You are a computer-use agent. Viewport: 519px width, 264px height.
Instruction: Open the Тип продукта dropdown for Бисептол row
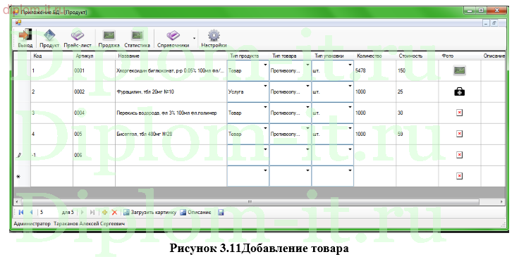265,129
